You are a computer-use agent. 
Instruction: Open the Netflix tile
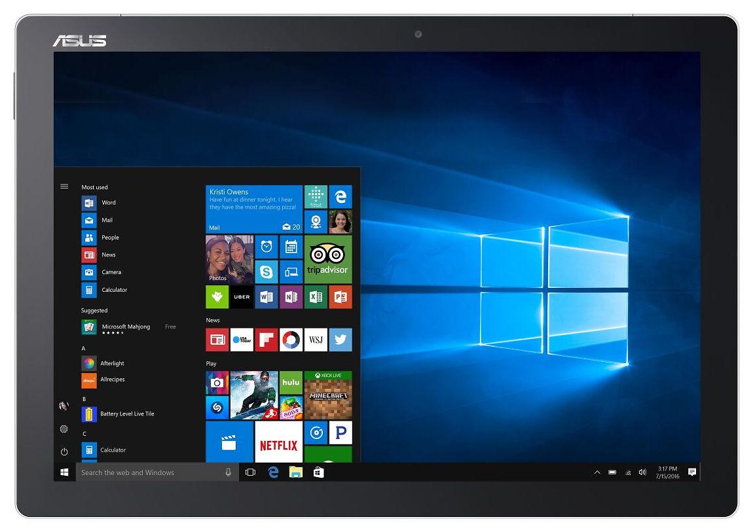click(278, 442)
